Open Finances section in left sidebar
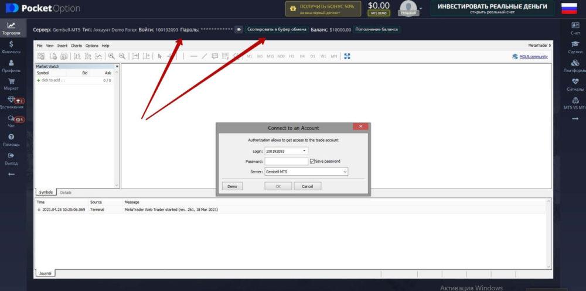This screenshot has height=291, width=586. pos(11,47)
